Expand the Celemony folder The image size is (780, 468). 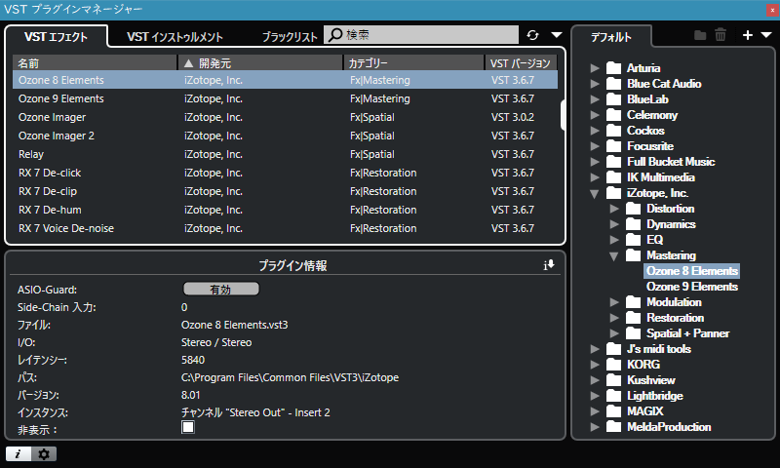pyautogui.click(x=595, y=115)
